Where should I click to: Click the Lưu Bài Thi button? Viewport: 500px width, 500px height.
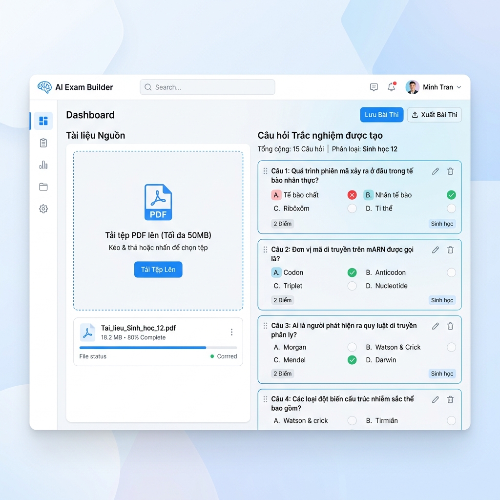[382, 115]
